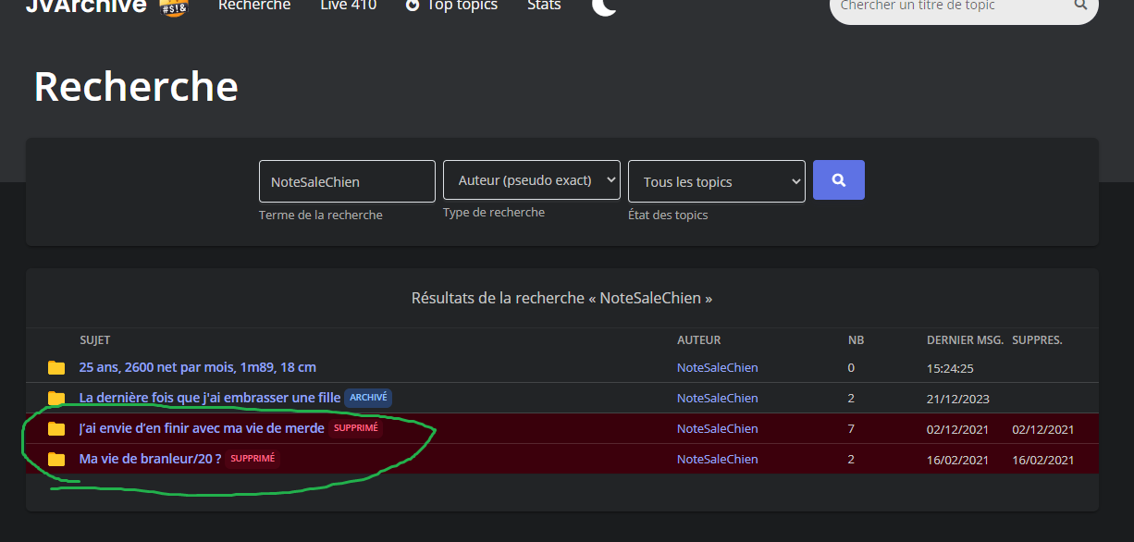1134x542 pixels.
Task: Click folder icon of 'La dernière fois' row
Action: [56, 399]
